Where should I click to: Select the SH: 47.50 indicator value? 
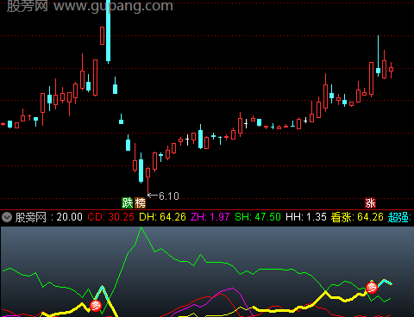click(x=258, y=217)
